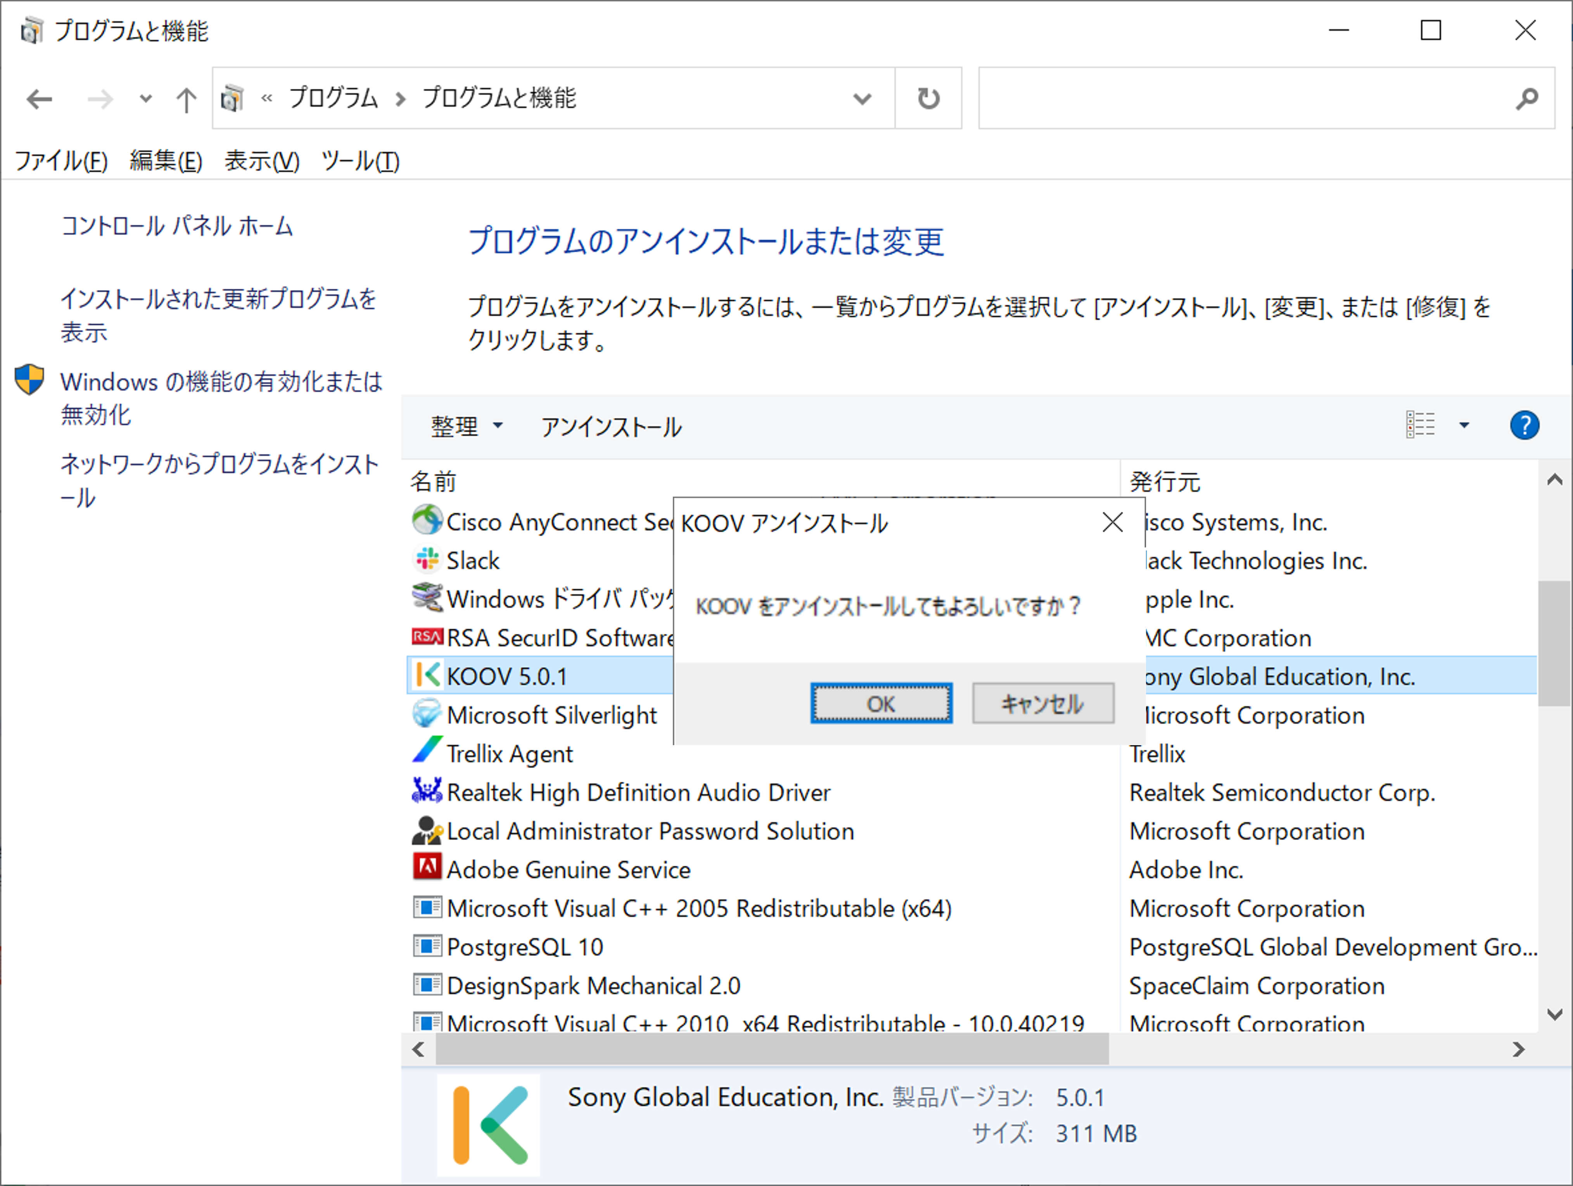1573x1186 pixels.
Task: Click the PostgreSQL 10 icon
Action: click(427, 946)
